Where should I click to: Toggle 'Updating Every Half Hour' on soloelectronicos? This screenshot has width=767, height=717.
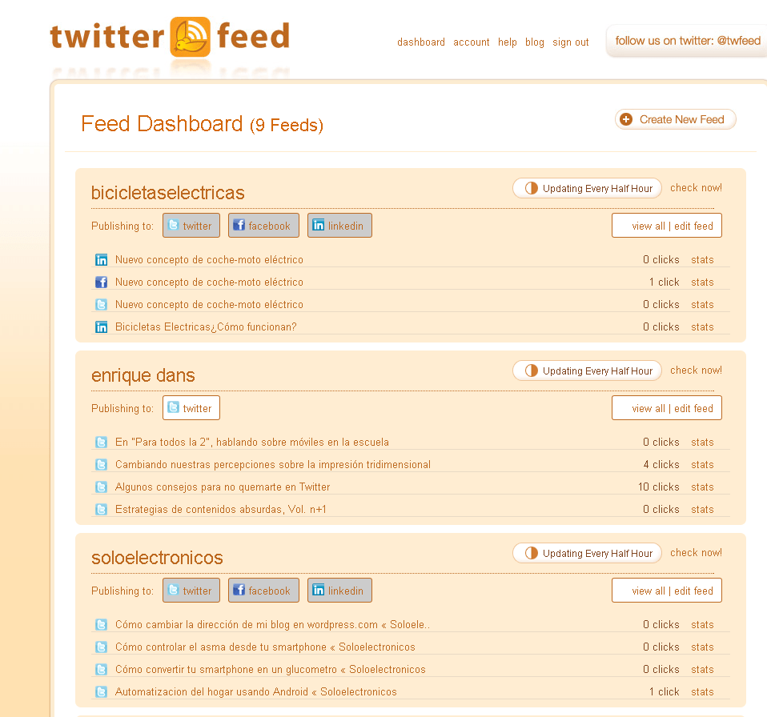[x=587, y=552]
